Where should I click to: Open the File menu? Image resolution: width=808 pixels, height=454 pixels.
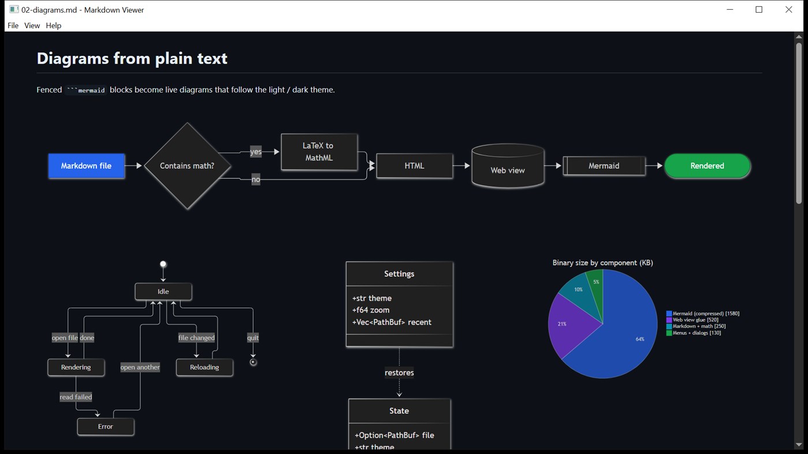coord(13,25)
